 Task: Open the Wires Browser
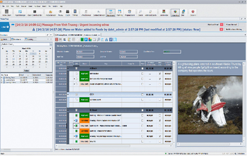pos(86,13)
